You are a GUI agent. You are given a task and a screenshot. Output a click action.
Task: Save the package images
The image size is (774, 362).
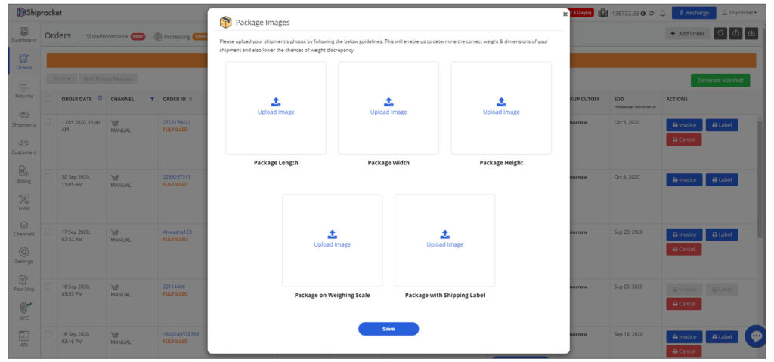(389, 329)
